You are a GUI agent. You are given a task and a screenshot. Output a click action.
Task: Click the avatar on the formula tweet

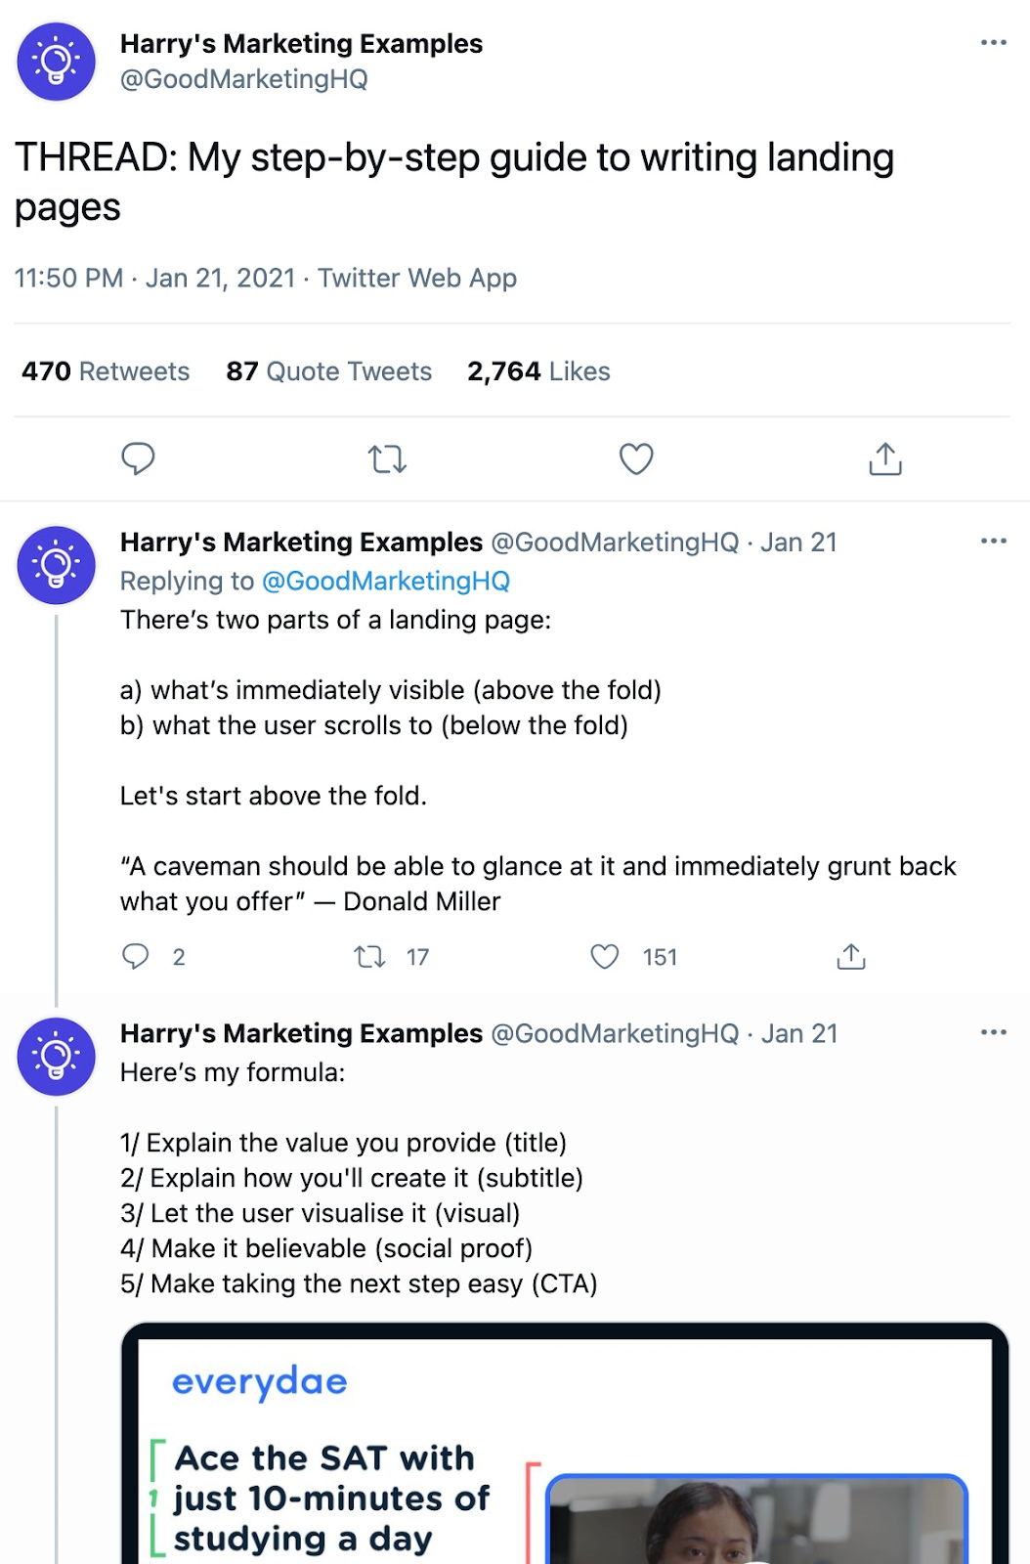click(x=57, y=1057)
